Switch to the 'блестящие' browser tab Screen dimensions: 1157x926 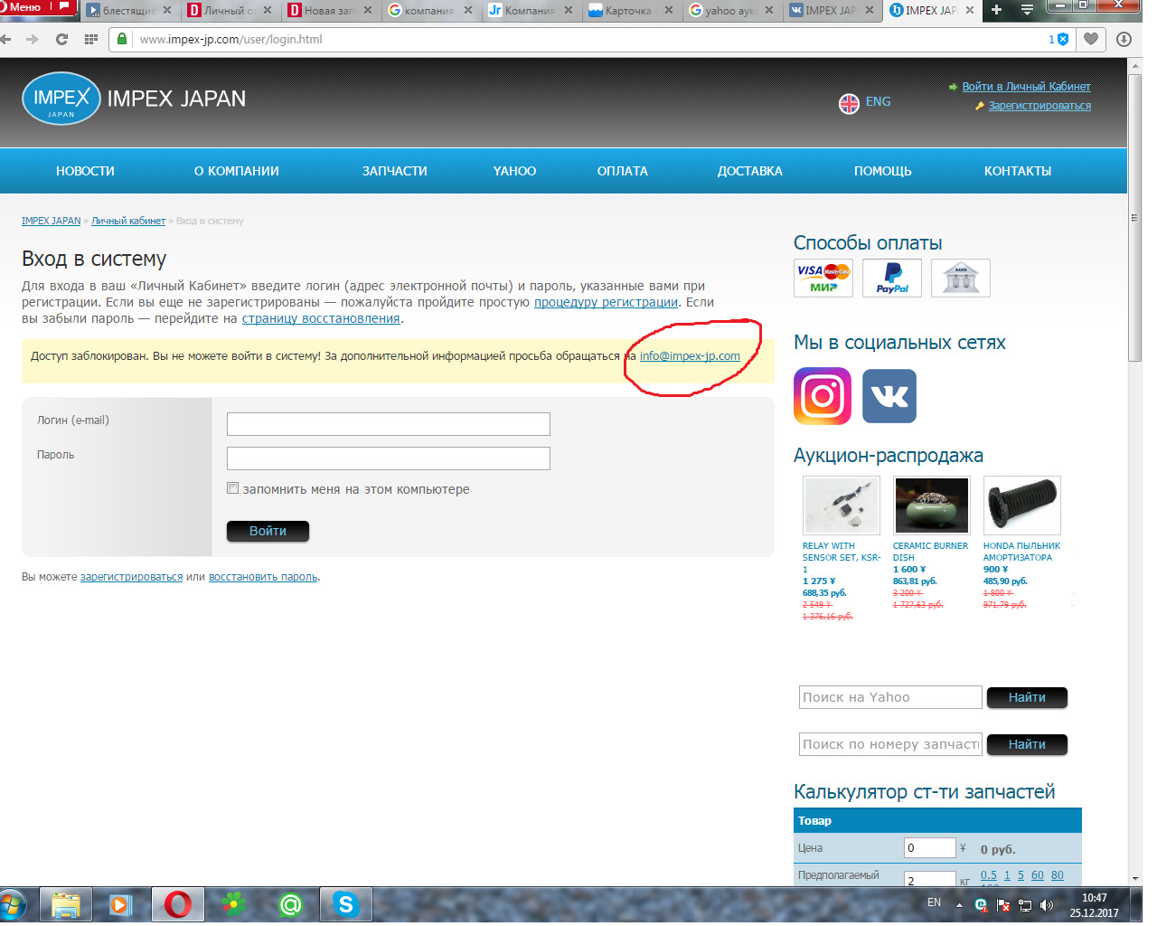coord(129,11)
